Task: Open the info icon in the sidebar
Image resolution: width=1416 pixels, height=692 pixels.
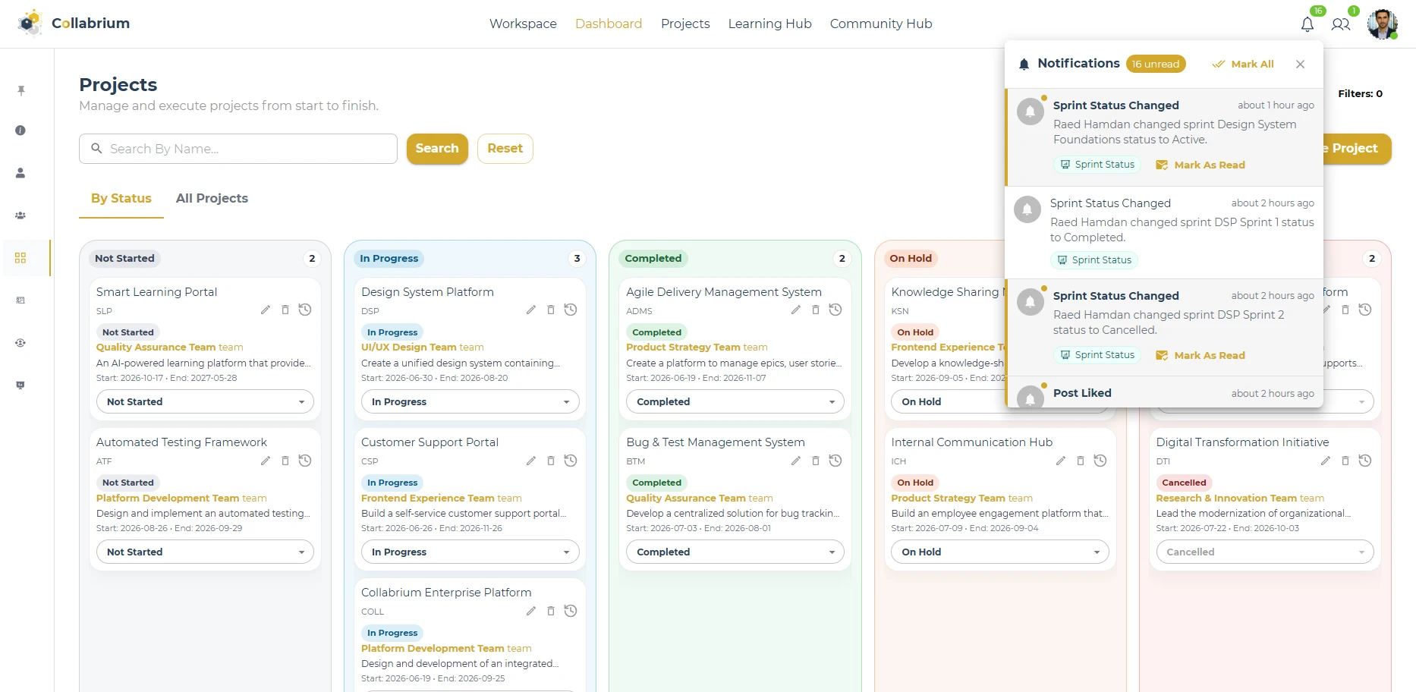Action: 21,131
